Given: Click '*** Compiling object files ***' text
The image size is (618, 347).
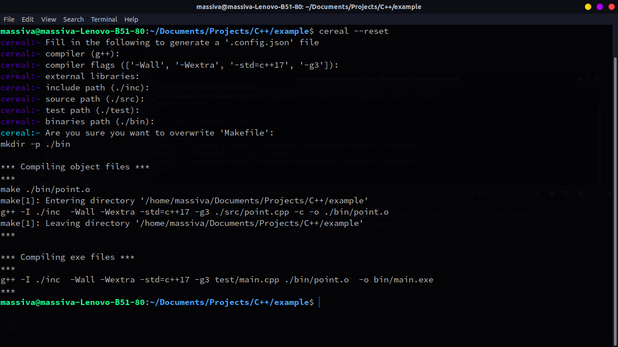Looking at the screenshot, I should [x=75, y=167].
